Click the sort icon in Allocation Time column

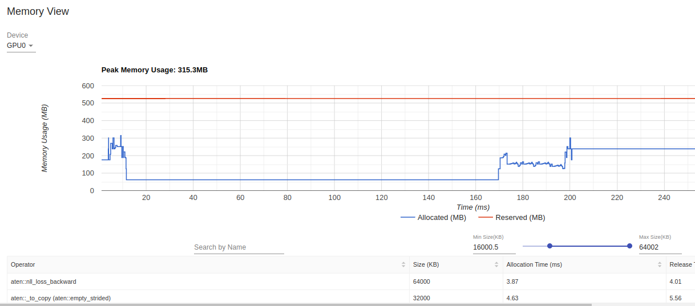pos(660,265)
